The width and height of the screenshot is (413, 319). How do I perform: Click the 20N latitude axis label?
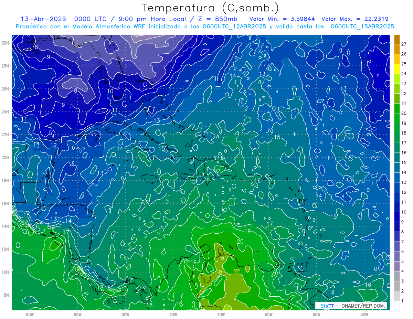coord(6,158)
